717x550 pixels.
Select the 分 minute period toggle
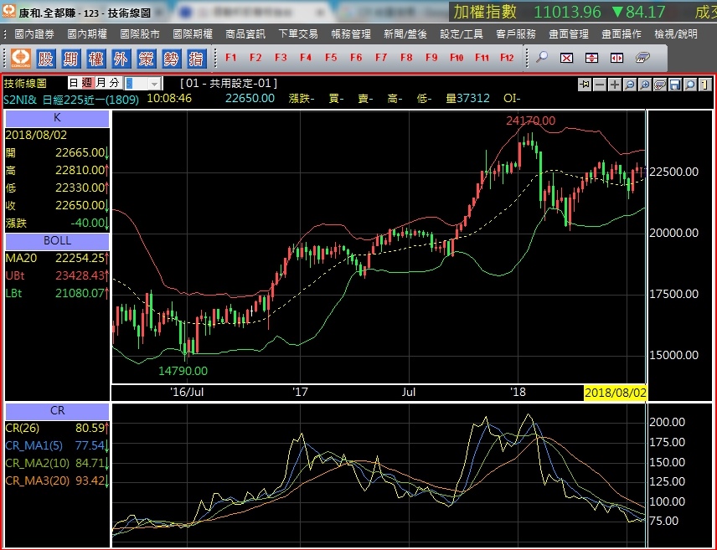click(114, 83)
